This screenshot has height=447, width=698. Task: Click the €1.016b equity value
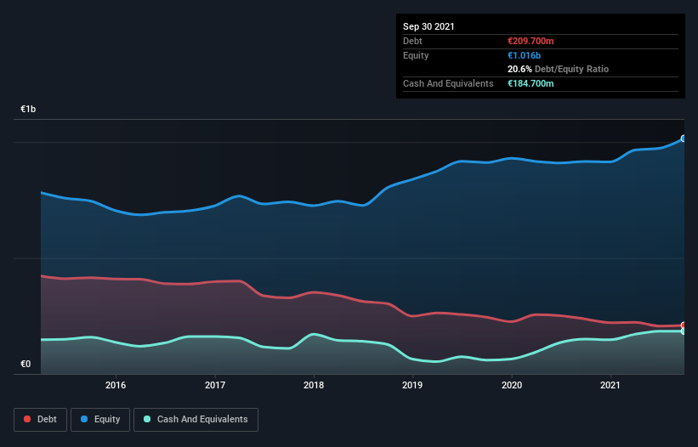[x=524, y=55]
